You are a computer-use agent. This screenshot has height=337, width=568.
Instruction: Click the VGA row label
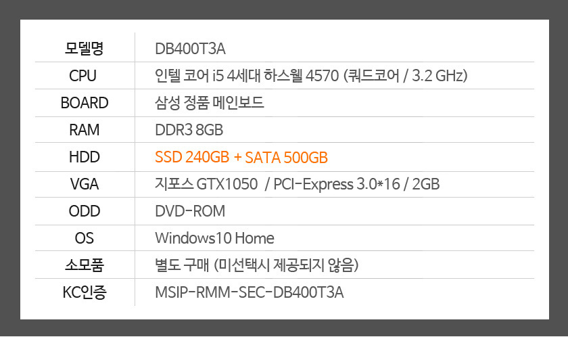[x=85, y=184]
